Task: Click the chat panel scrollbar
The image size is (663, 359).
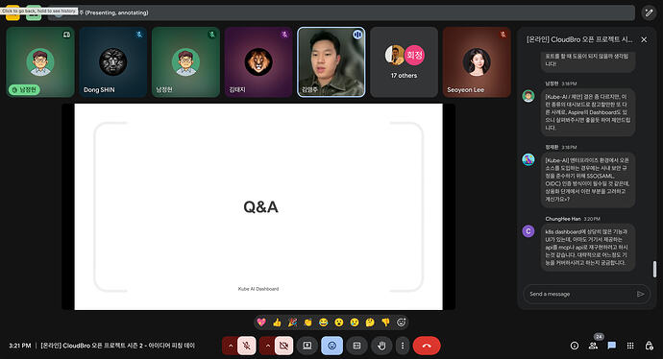Action: (x=655, y=269)
